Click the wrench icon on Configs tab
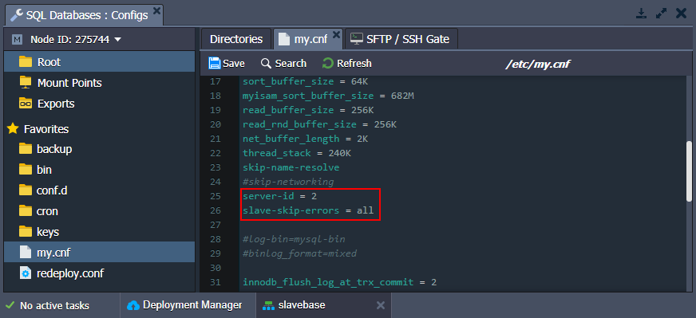The height and width of the screenshot is (318, 696). tap(17, 15)
